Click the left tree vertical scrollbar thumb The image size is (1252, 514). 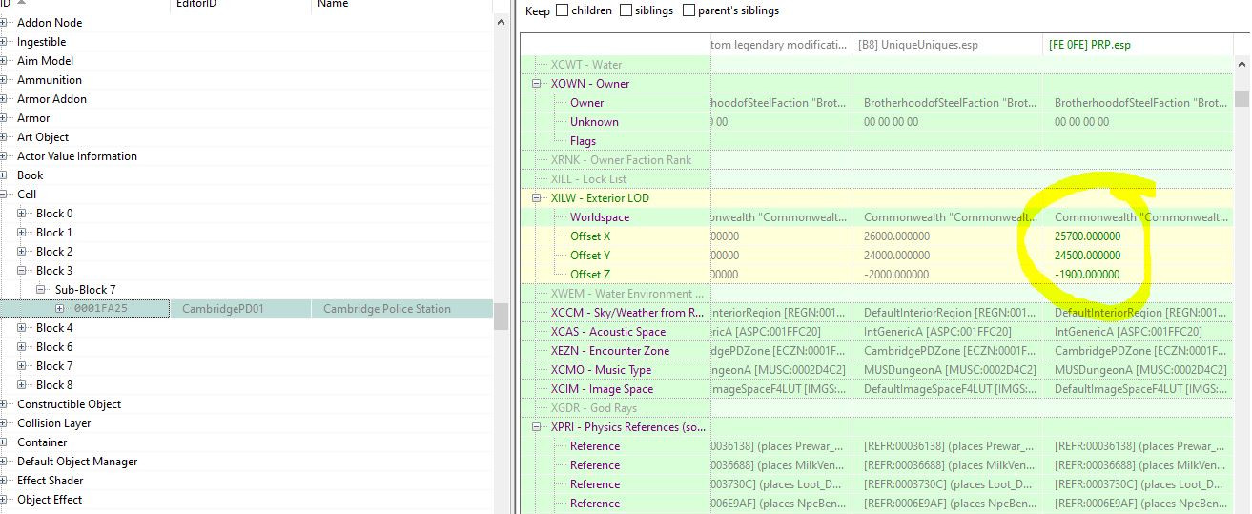(x=502, y=317)
